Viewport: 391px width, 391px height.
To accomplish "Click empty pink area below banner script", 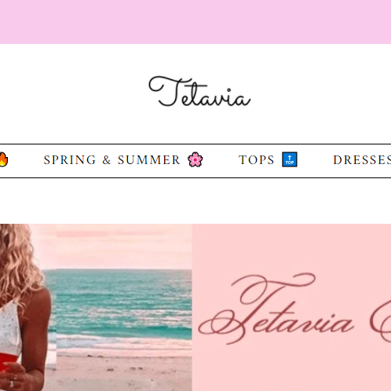I will [x=291, y=369].
